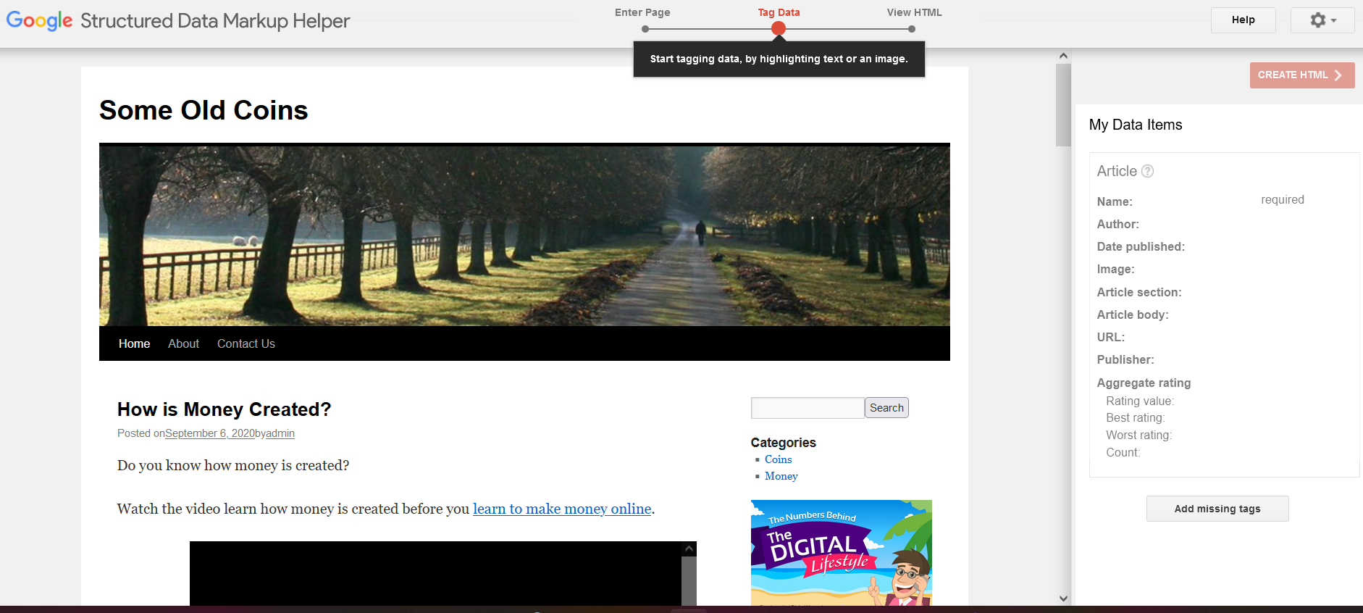Open the settings gear dropdown
The width and height of the screenshot is (1363, 613).
pos(1322,20)
